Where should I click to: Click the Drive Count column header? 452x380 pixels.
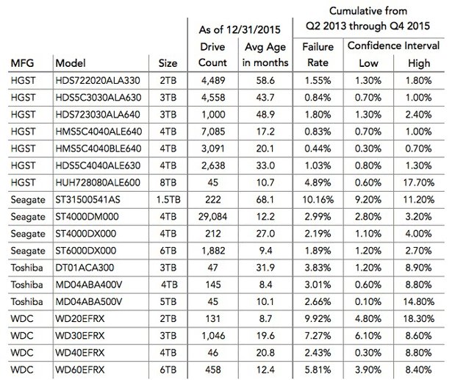[x=212, y=55]
